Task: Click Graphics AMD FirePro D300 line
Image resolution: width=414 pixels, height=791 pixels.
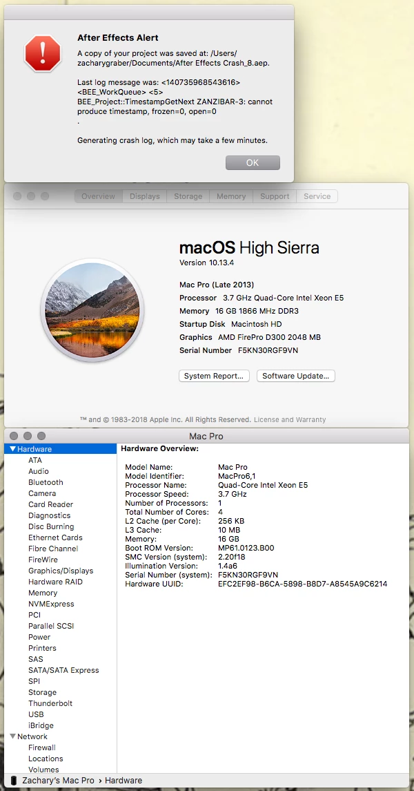Action: coord(250,337)
